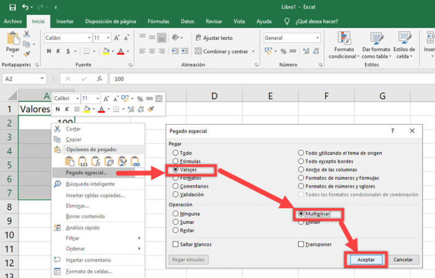435x278 pixels.
Task: Open Formato condicional menu
Action: [344, 45]
